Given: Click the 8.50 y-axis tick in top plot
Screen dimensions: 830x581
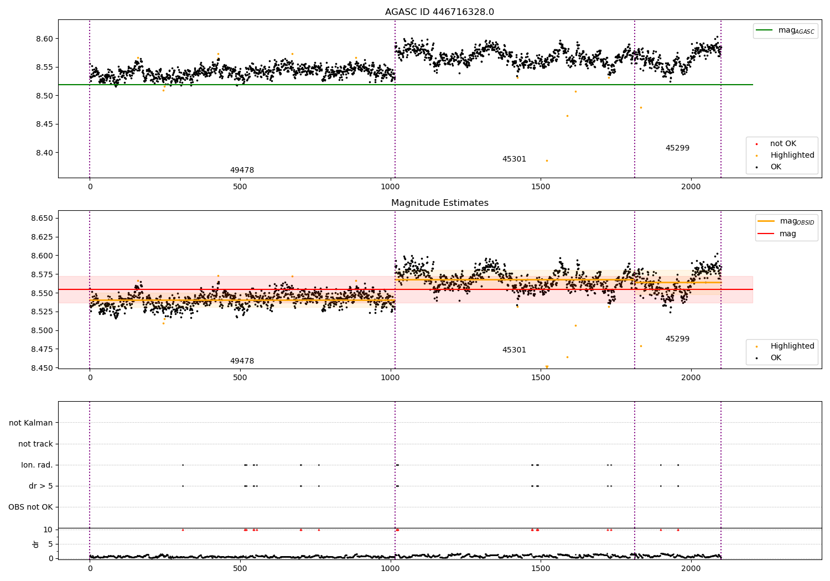Looking at the screenshot, I should 44,96.
